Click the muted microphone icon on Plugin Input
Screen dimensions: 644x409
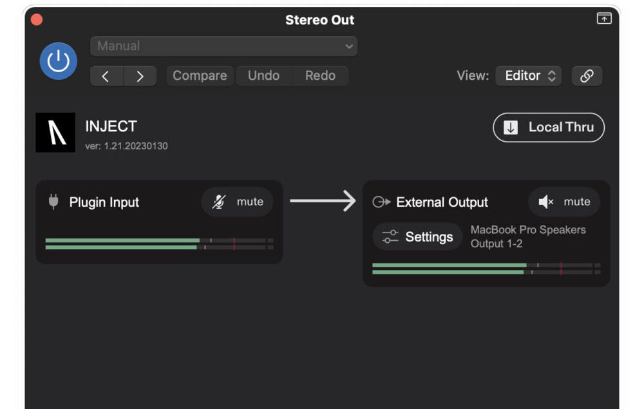point(220,202)
